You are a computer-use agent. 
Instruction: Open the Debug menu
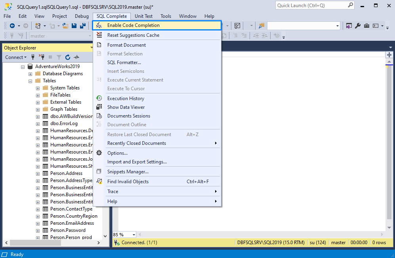(82, 16)
